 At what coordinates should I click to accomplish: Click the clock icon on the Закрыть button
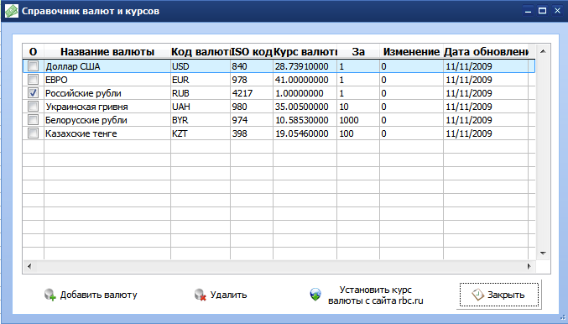coord(477,295)
